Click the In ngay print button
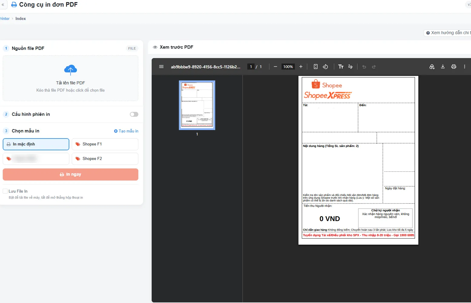471x303 pixels. coord(71,174)
